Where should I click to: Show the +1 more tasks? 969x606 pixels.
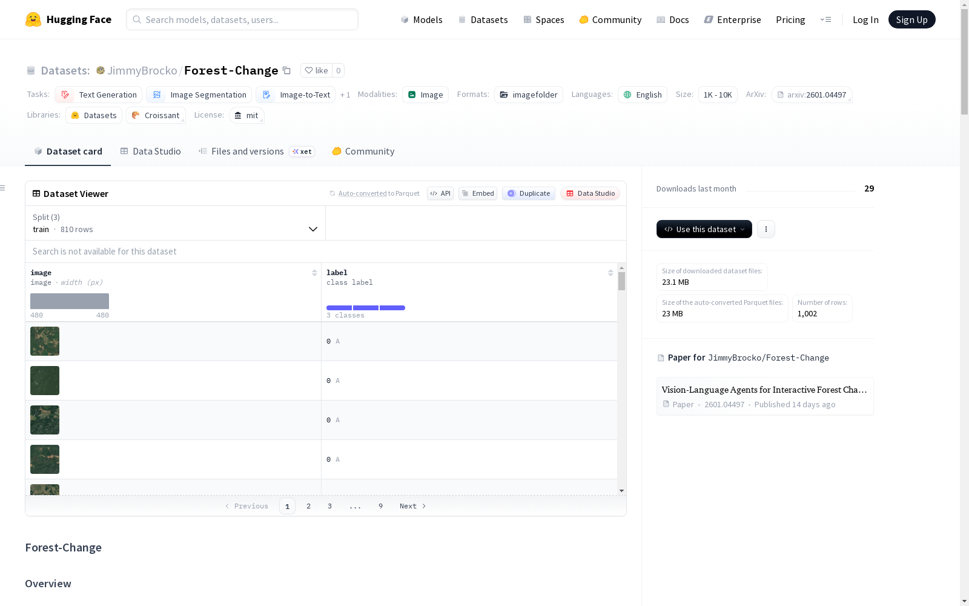coord(345,95)
